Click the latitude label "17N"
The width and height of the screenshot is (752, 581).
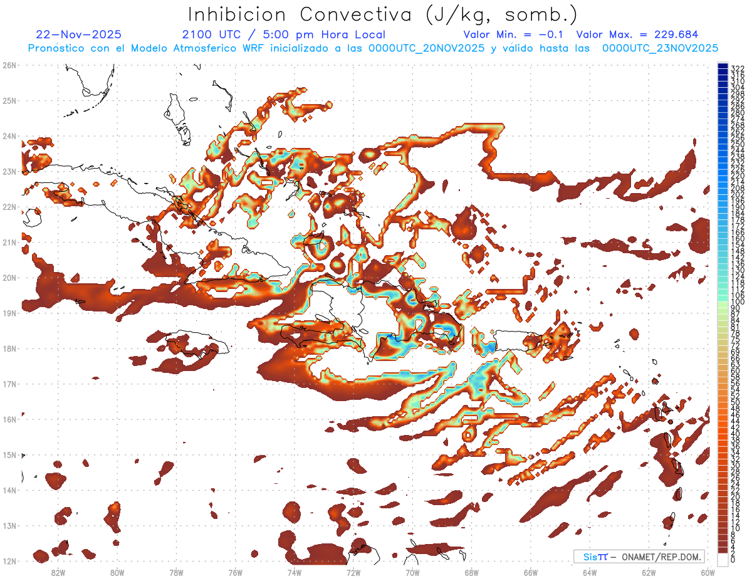9,384
